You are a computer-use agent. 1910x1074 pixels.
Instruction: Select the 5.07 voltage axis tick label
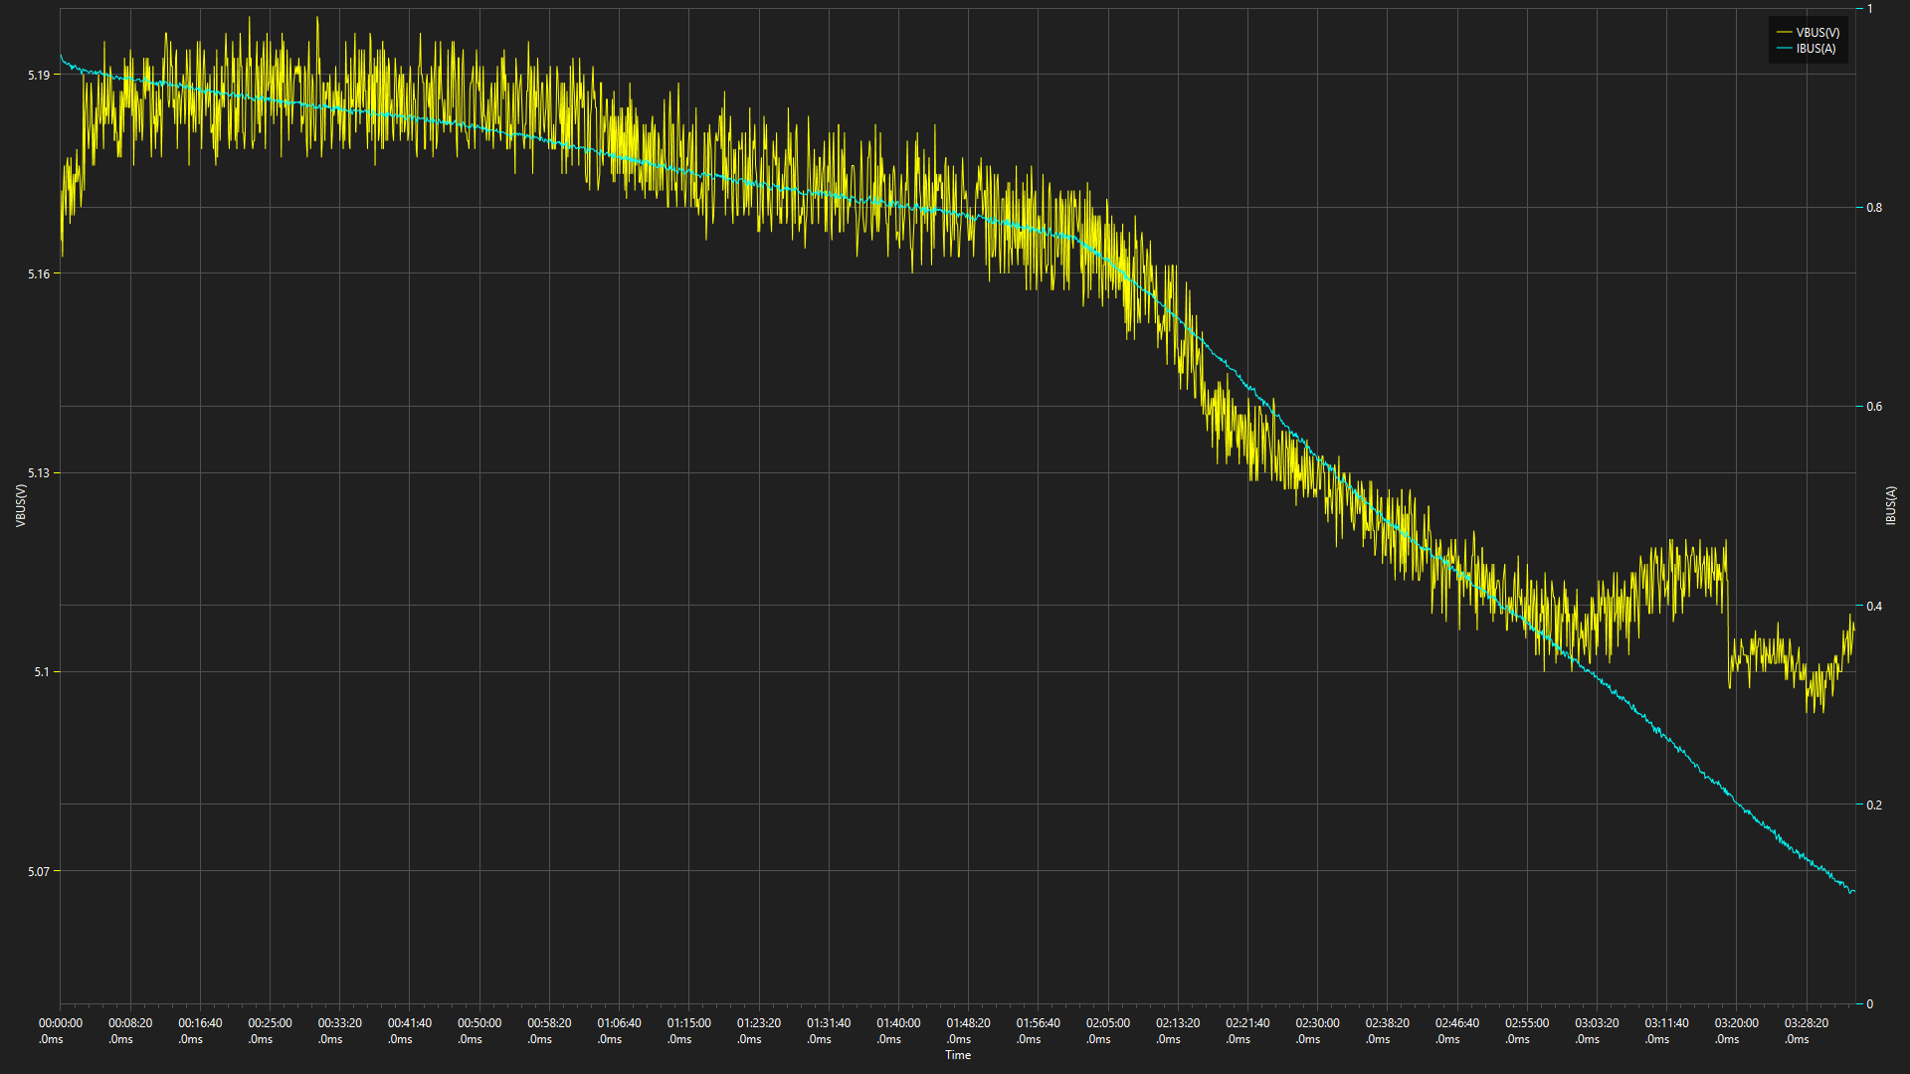click(x=39, y=871)
